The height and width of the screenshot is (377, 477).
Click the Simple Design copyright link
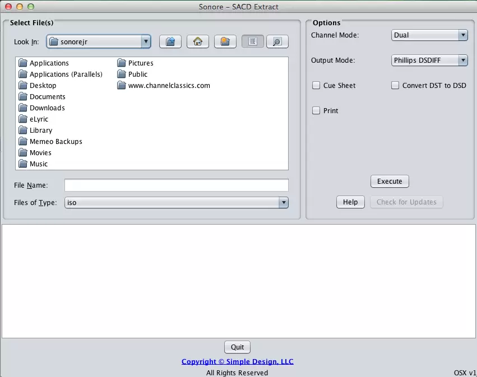237,361
